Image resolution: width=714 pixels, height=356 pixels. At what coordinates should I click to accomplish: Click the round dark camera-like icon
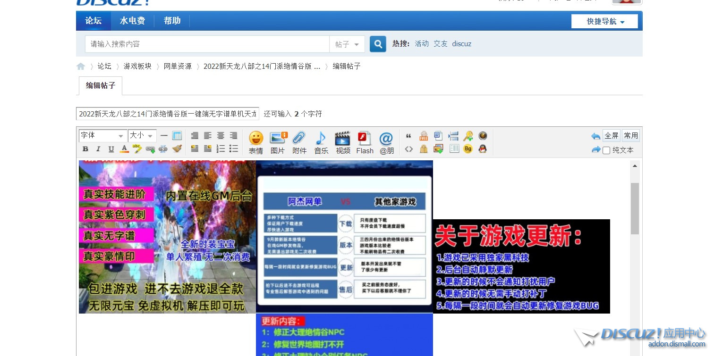tap(483, 136)
